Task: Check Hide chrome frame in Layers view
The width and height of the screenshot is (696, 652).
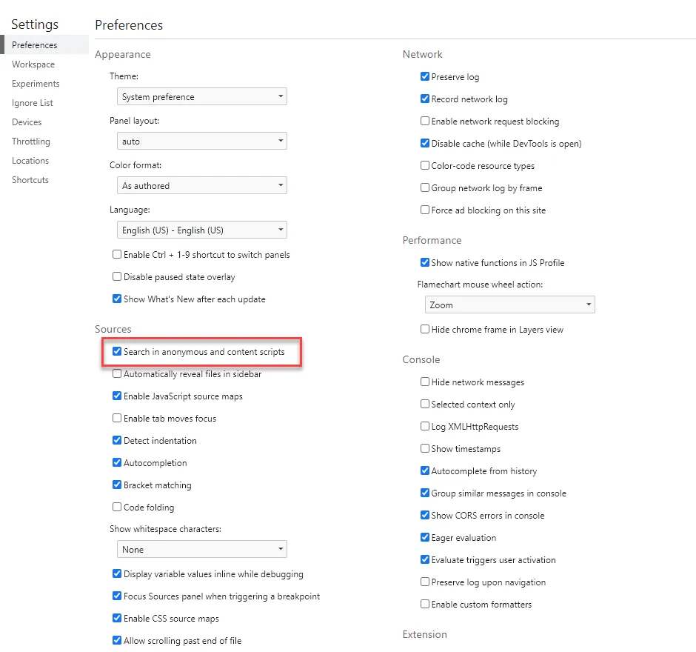Action: click(425, 330)
